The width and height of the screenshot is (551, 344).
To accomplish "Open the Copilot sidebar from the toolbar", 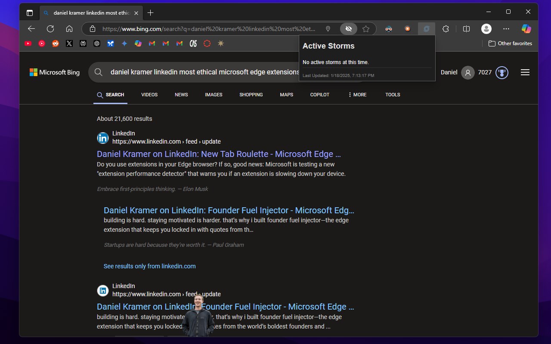I will click(526, 29).
